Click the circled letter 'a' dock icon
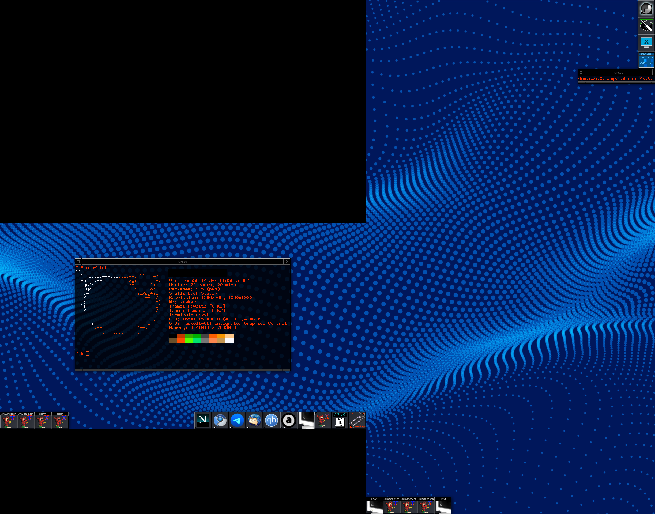Image resolution: width=655 pixels, height=514 pixels. pyautogui.click(x=289, y=420)
